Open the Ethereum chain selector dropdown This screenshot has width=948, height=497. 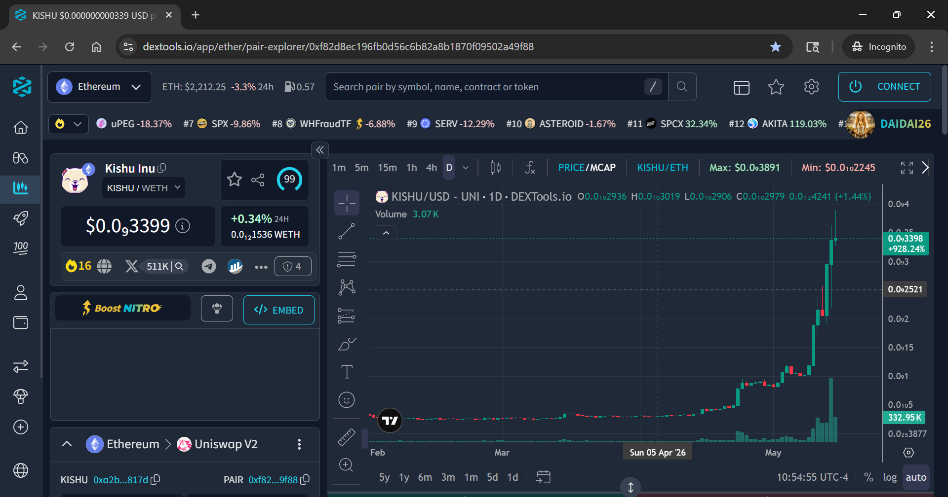pos(100,87)
